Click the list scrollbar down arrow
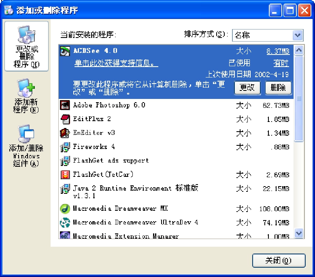This screenshot has height=277, width=315. [299, 233]
